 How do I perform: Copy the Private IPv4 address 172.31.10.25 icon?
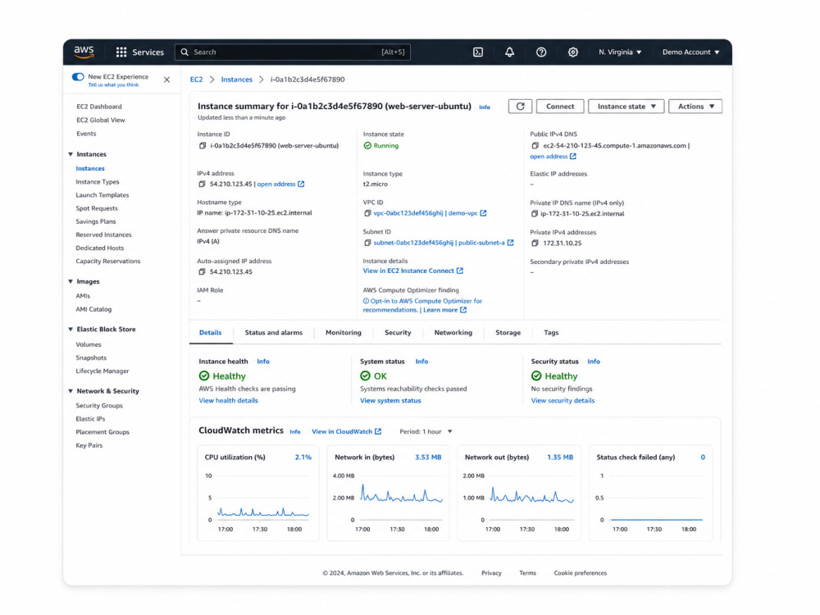[x=535, y=244]
